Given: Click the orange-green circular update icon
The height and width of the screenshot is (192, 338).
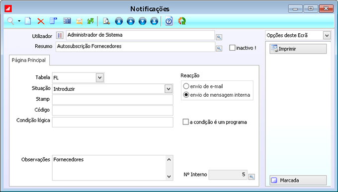Looking at the screenshot, I should 182,21.
